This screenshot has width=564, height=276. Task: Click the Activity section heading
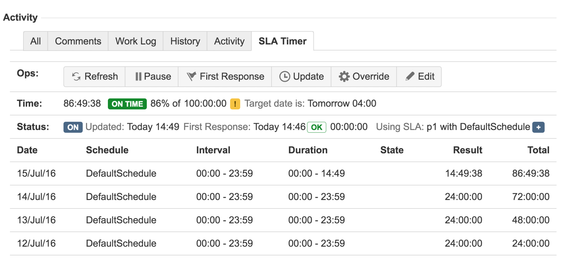pyautogui.click(x=20, y=17)
